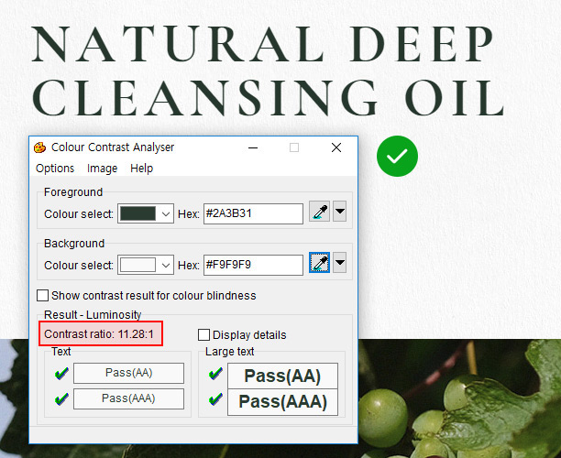Viewport: 561px width, 458px height.
Task: Pick background colour with the eyedropper
Action: coord(319,265)
